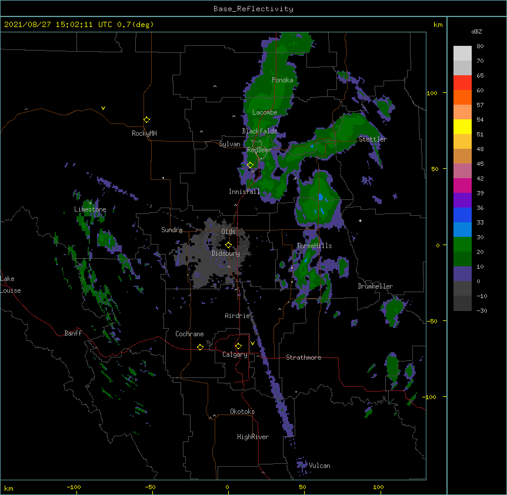This screenshot has height=495, width=507.
Task: Click the Vulcan city label
Action: point(319,466)
